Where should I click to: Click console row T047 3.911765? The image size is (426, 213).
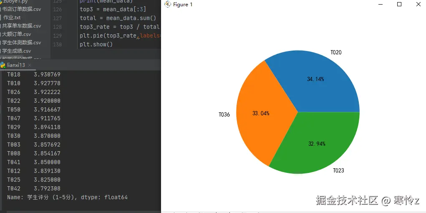[x=34, y=118]
